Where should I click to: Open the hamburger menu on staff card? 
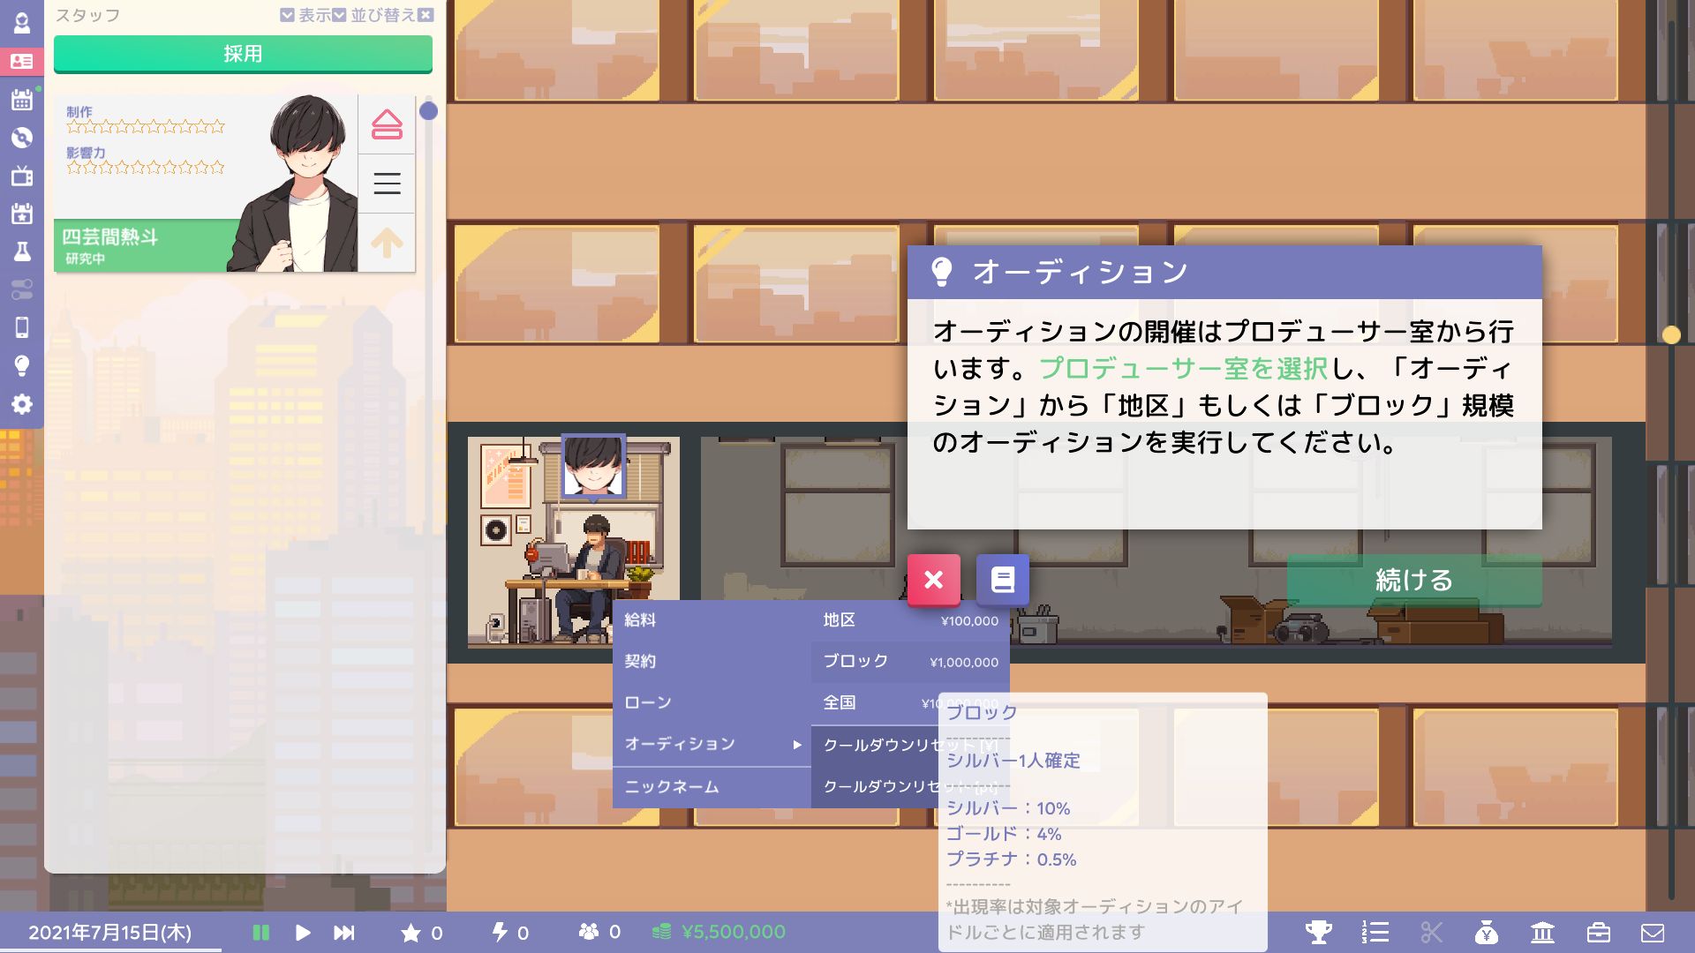point(387,184)
